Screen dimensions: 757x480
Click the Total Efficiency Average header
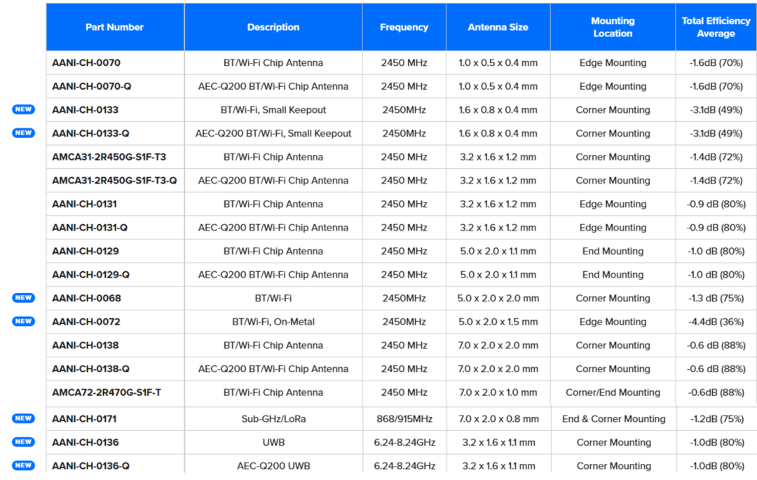click(x=716, y=27)
